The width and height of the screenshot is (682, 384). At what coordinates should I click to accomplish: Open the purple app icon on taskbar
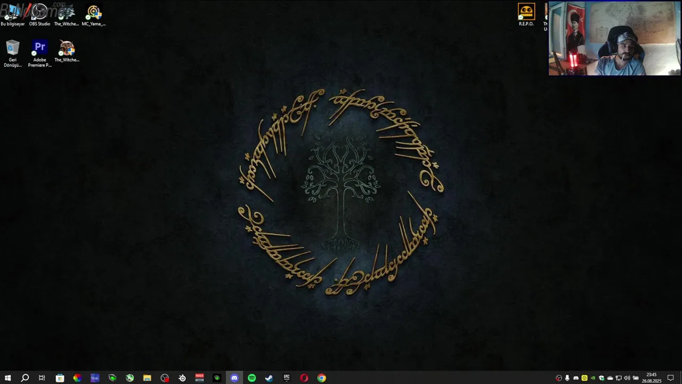95,378
